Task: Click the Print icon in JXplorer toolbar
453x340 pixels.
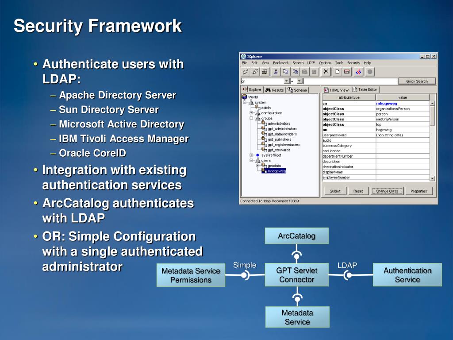Action: click(x=265, y=71)
